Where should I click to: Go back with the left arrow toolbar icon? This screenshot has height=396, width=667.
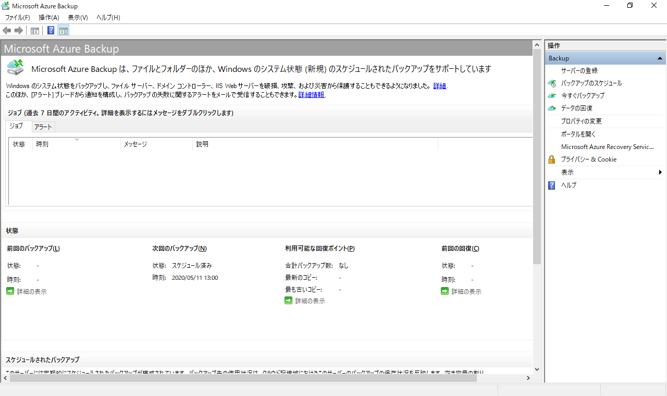(7, 31)
